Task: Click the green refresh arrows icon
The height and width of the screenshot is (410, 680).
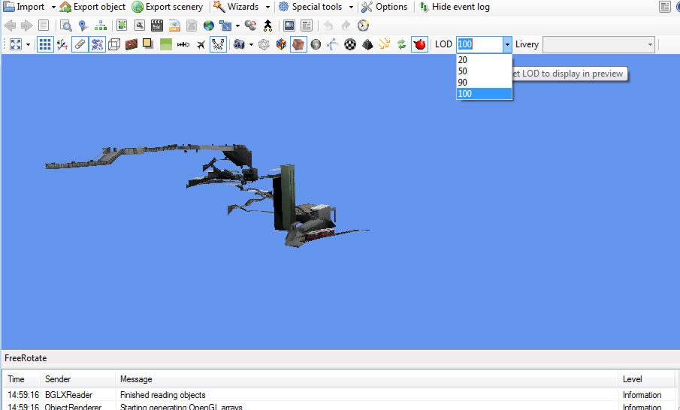Action: click(401, 44)
